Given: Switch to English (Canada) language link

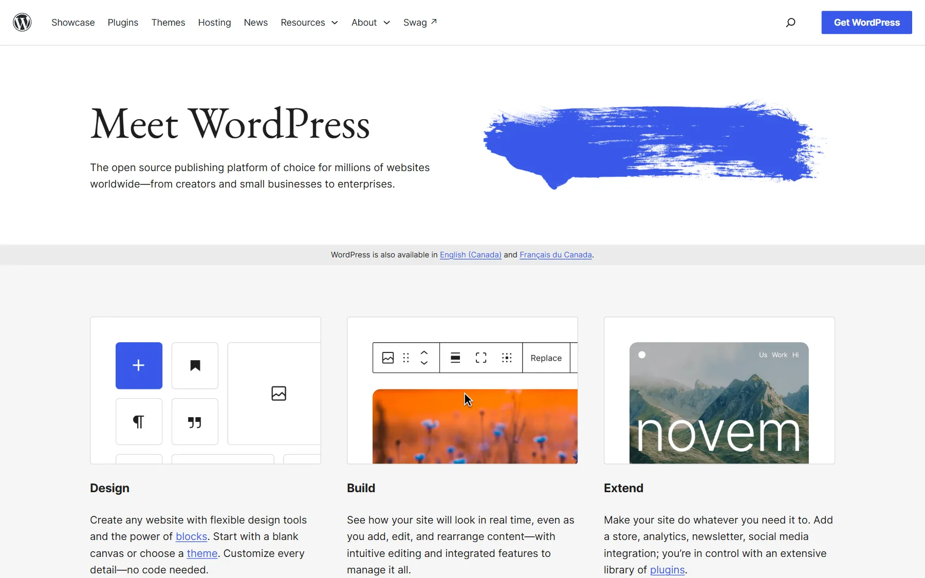Looking at the screenshot, I should pyautogui.click(x=471, y=255).
